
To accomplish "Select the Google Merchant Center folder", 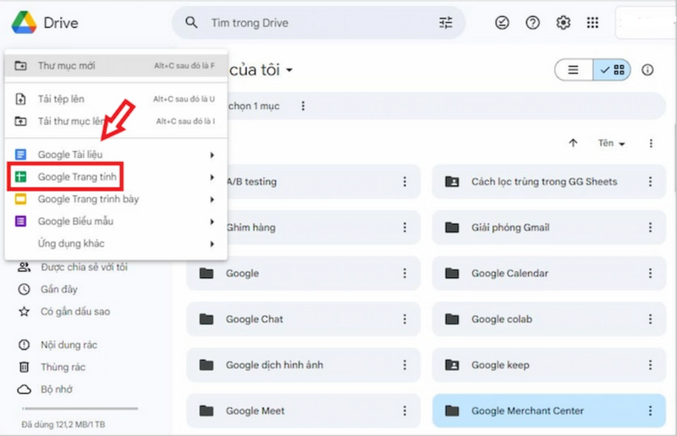I will (548, 411).
